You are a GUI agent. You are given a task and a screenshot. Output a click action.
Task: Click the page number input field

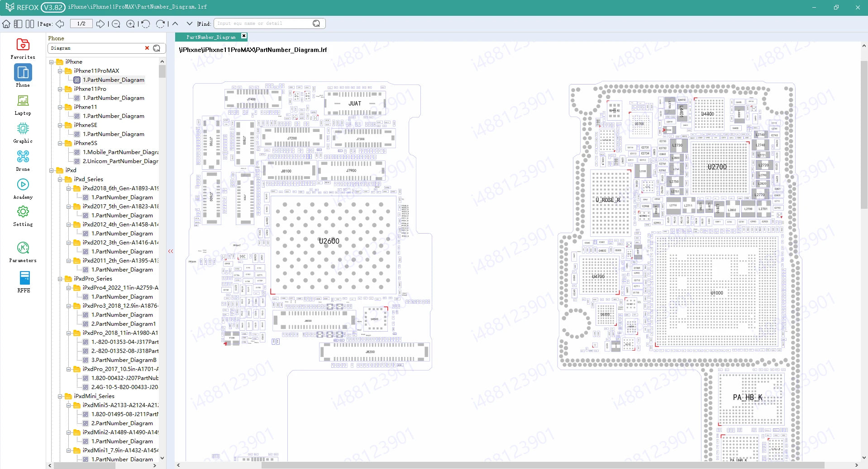coord(81,23)
